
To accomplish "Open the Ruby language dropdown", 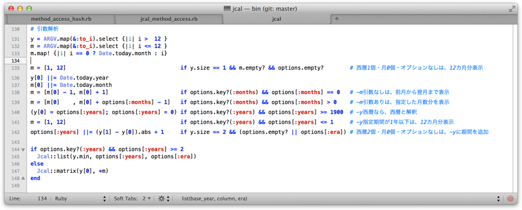I will 80,198.
